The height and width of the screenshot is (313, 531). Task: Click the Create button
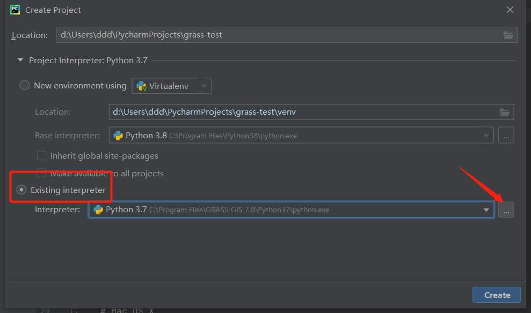497,295
